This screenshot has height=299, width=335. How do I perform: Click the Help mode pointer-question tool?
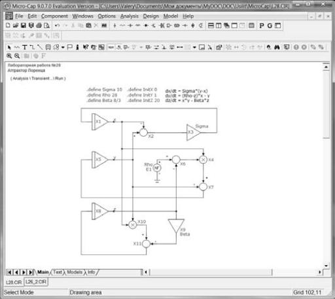pos(86,47)
